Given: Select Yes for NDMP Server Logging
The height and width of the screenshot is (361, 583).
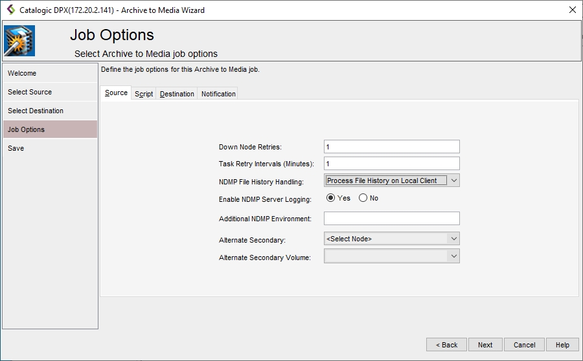Looking at the screenshot, I should [331, 198].
